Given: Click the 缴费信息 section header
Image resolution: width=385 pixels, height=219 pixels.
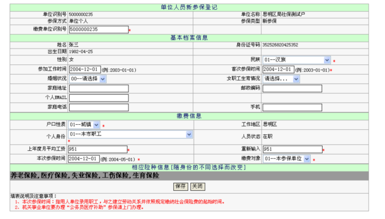Looking at the screenshot, I should point(189,116).
